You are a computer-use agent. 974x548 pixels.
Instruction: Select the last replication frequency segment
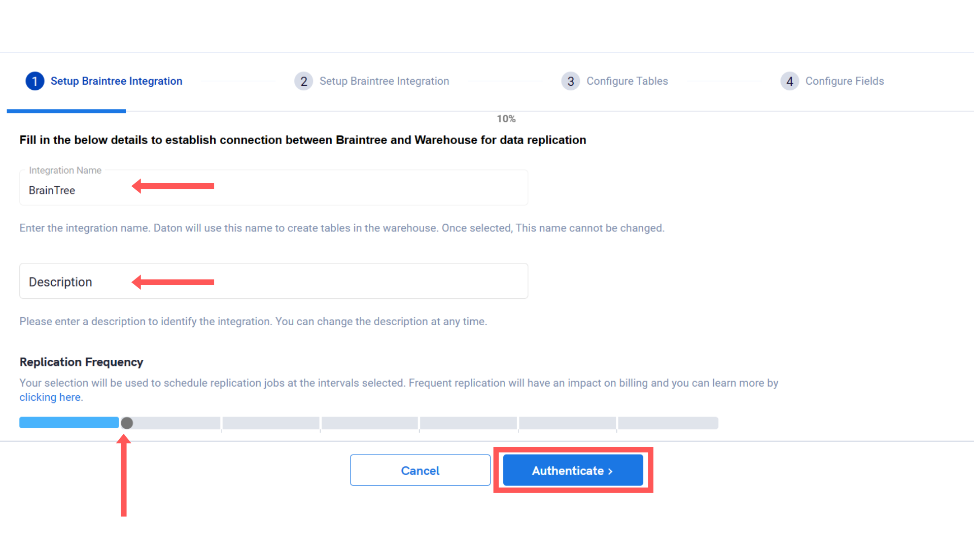668,423
